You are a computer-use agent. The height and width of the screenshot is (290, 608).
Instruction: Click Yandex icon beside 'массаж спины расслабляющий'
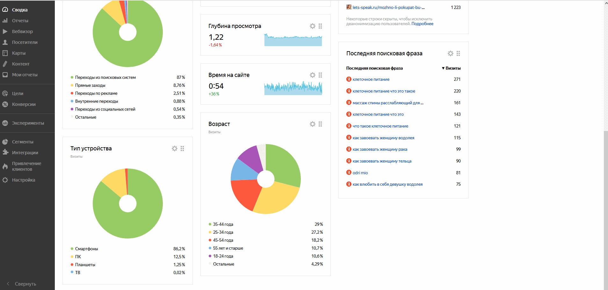[349, 102]
